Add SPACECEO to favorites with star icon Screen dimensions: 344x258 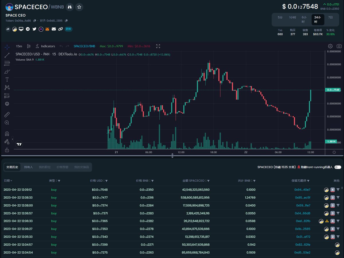pos(79,7)
